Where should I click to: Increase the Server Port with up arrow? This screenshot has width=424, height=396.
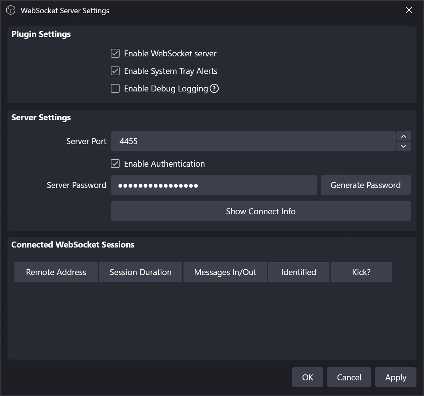(403, 136)
